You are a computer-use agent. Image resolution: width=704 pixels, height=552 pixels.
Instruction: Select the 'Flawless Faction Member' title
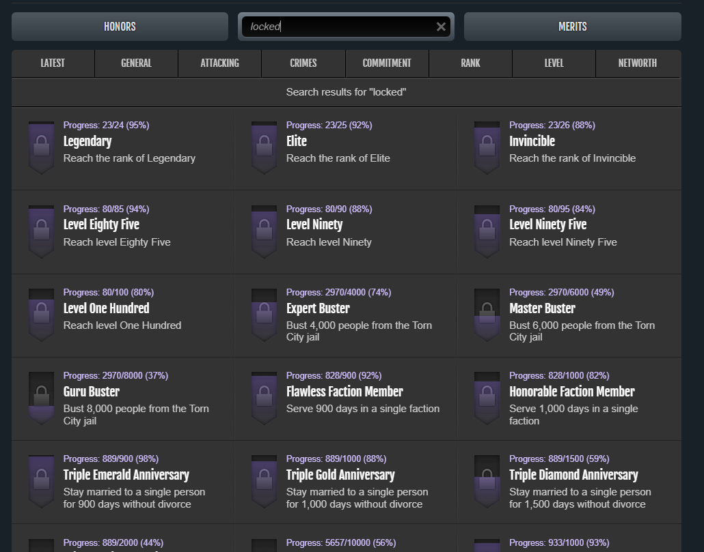click(x=344, y=392)
